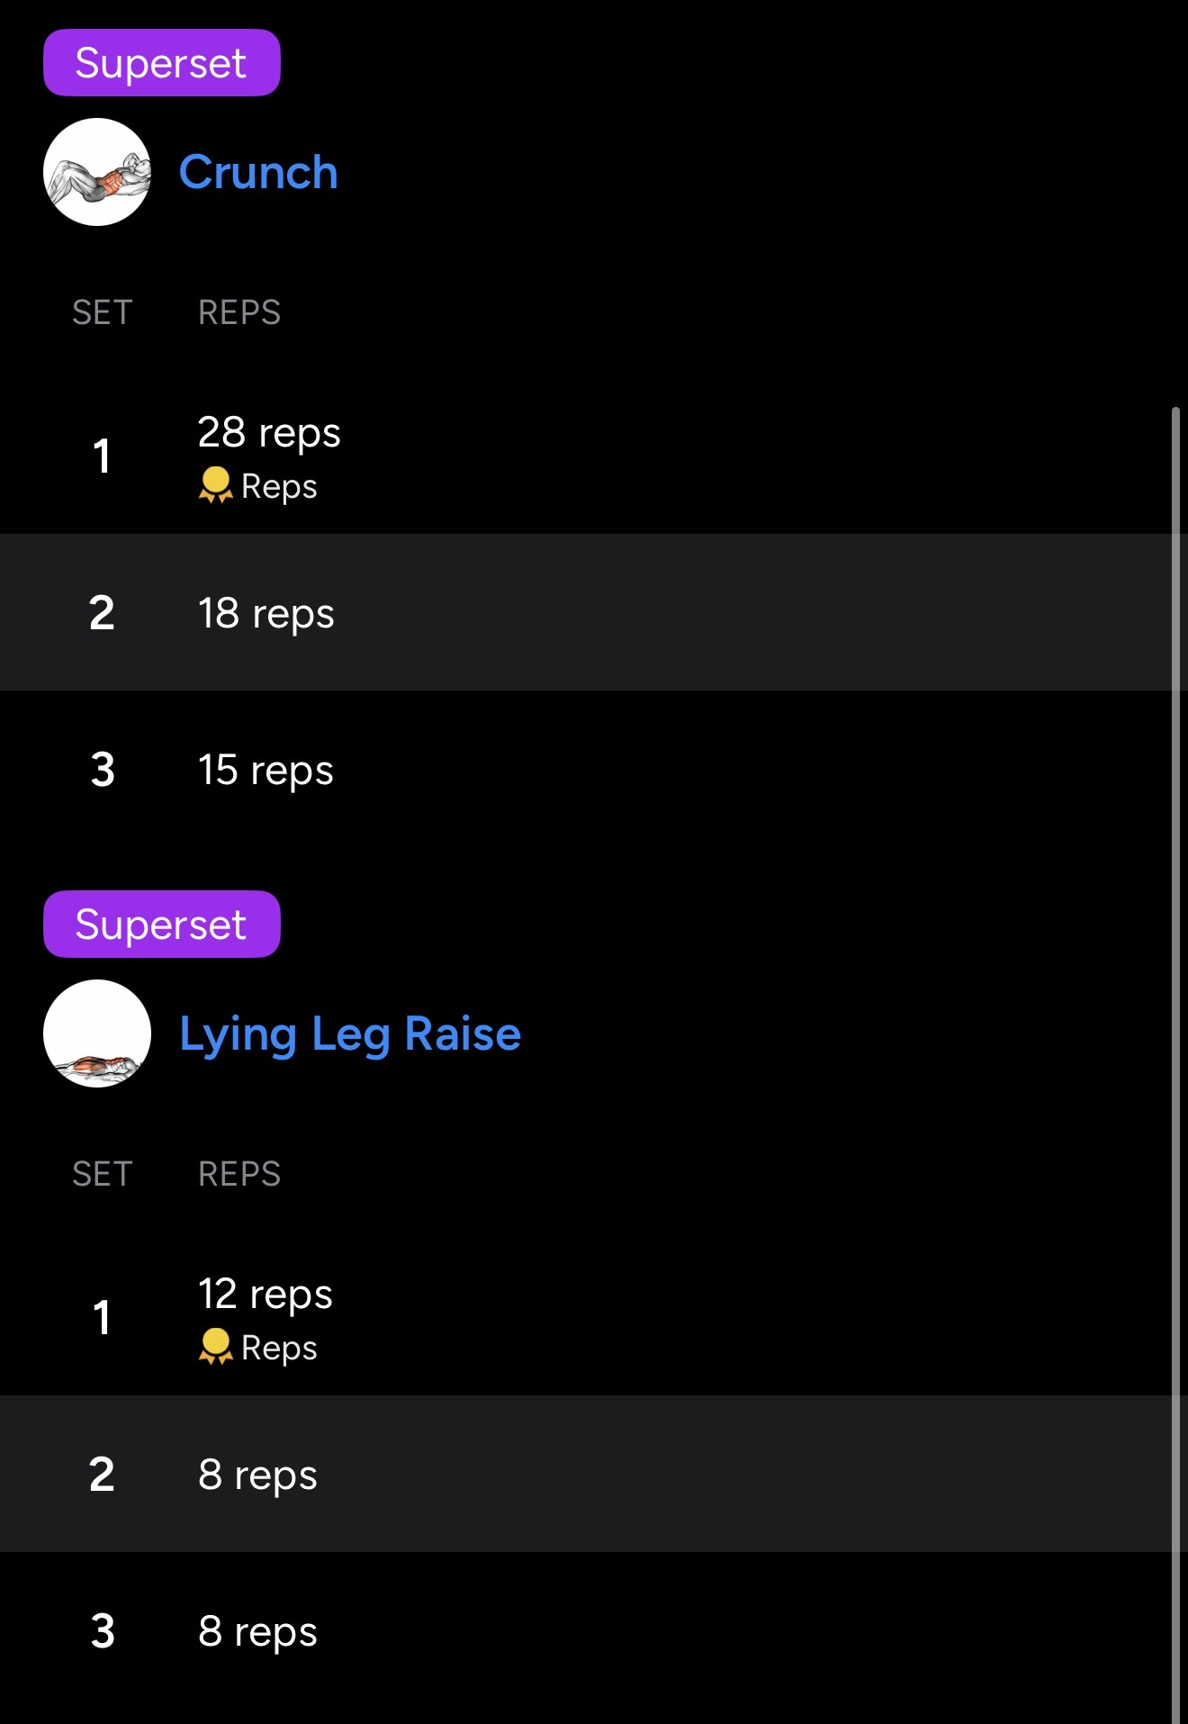Tap the Lying Leg Raise exercise thumbnail
1188x1724 pixels.
point(97,1033)
